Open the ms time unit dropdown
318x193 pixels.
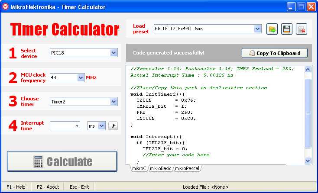tap(102, 126)
